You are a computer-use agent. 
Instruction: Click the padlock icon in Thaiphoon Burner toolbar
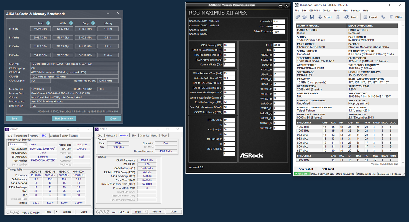(338, 17)
